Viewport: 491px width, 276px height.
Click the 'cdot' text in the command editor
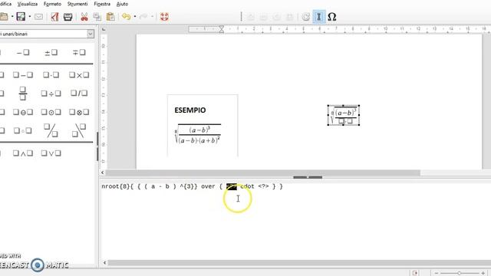click(247, 186)
